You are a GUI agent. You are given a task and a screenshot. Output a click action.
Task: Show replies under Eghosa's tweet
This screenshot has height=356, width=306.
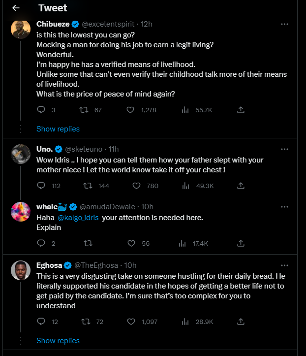tap(58, 341)
